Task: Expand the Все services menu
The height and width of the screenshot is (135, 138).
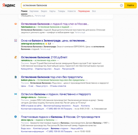Action: pyautogui.click(x=94, y=11)
